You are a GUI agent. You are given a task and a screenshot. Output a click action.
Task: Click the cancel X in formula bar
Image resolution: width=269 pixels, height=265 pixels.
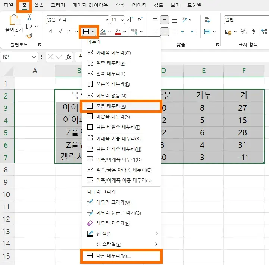[50, 57]
